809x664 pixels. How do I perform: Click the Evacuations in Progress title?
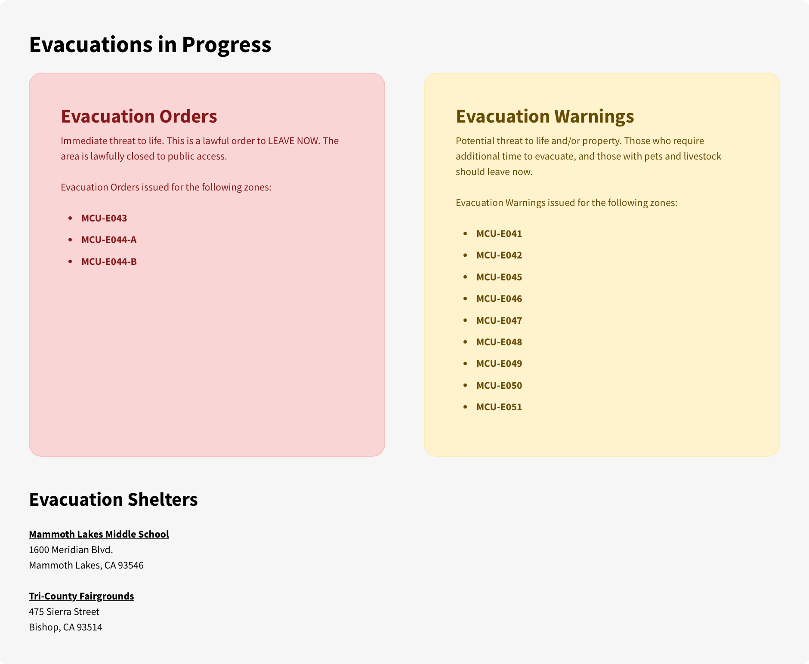coord(150,45)
